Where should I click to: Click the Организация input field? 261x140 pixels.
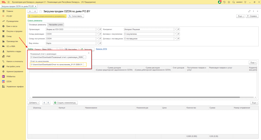point(71,30)
